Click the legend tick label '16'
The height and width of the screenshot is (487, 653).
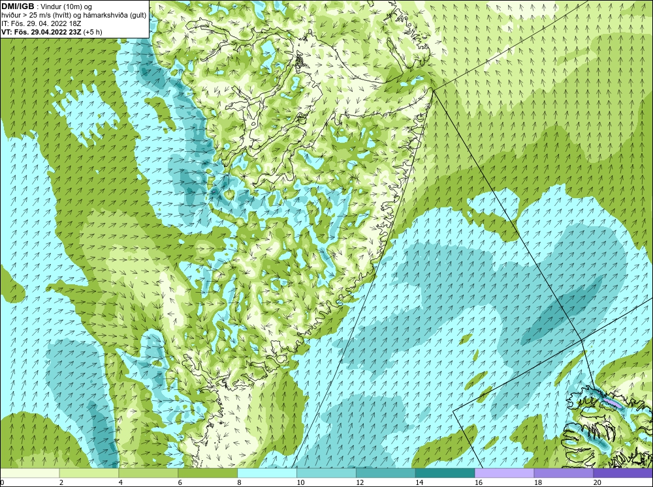(479, 482)
